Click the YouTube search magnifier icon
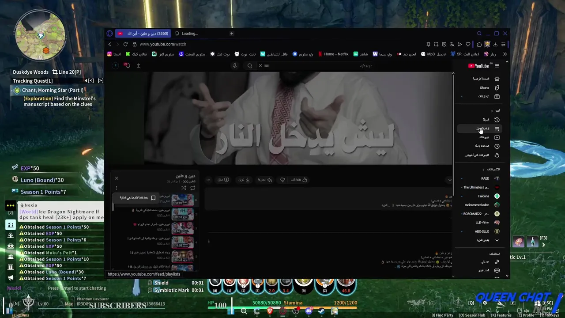 (250, 65)
